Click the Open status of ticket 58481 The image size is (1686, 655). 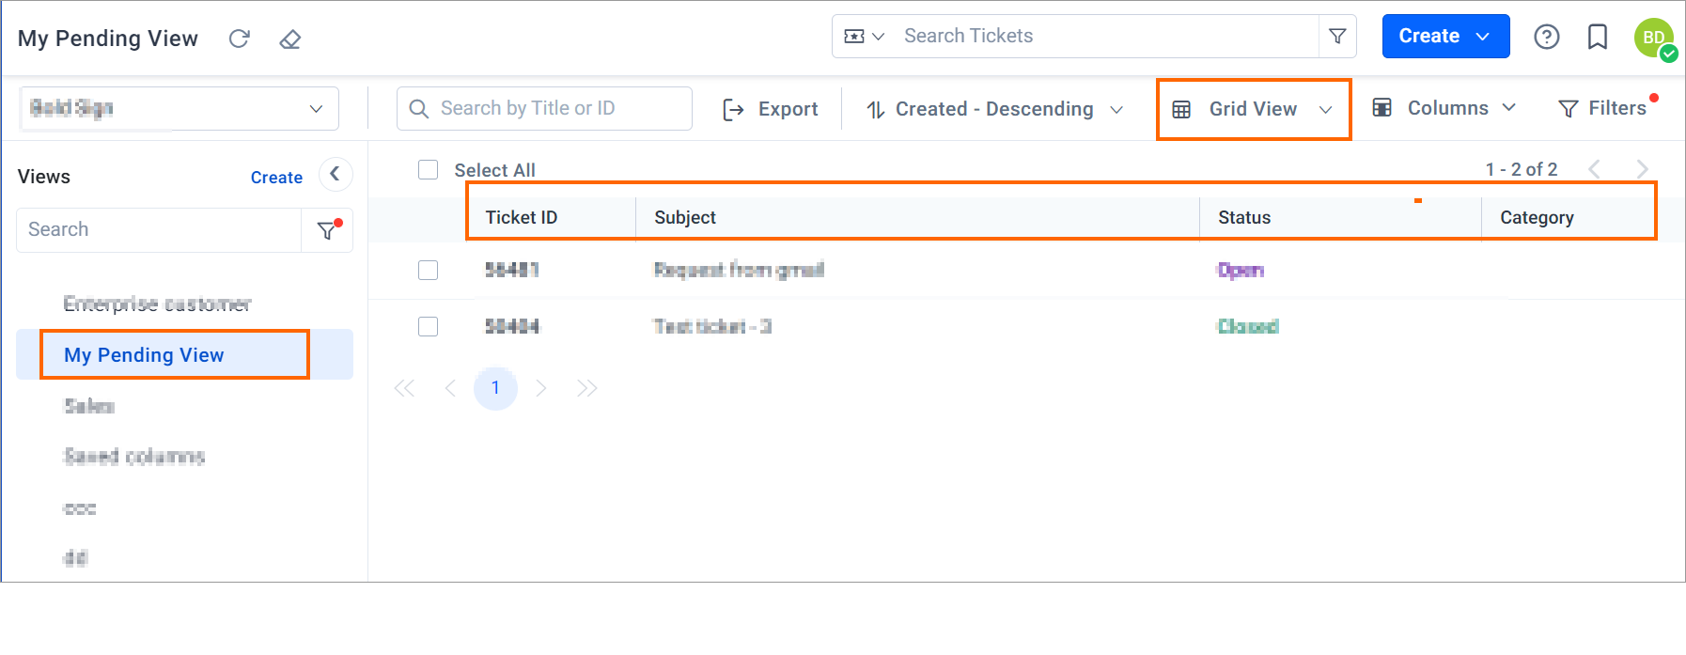[1241, 270]
